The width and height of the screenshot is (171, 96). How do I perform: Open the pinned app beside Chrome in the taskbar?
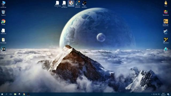pos(20,94)
